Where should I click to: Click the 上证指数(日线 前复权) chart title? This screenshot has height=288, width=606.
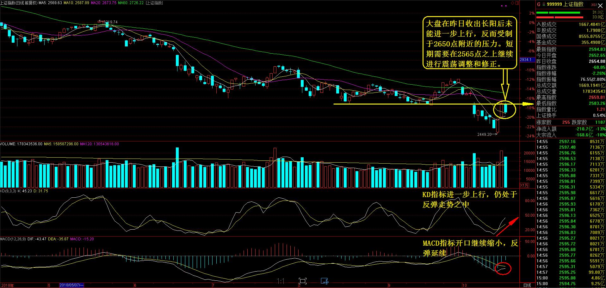coord(19,3)
